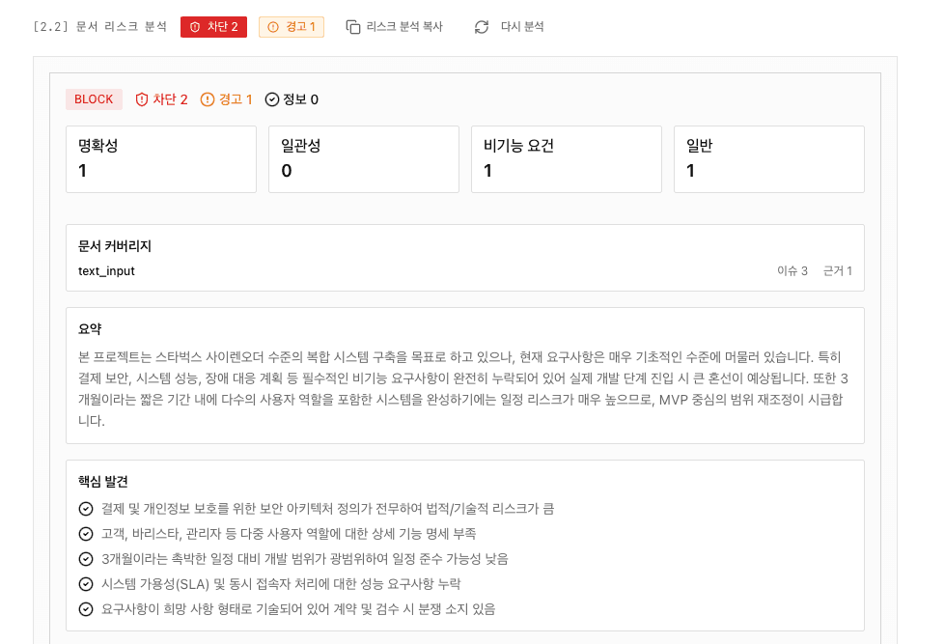
Task: Select the 일관성 category card
Action: tap(364, 159)
